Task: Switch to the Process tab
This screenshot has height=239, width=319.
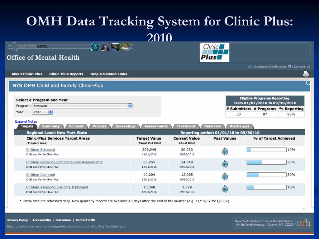Action: (x=99, y=126)
